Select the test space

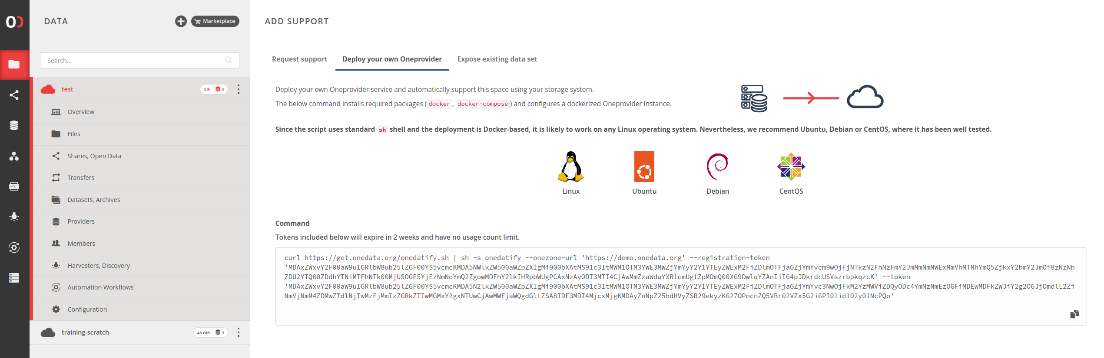[139, 89]
